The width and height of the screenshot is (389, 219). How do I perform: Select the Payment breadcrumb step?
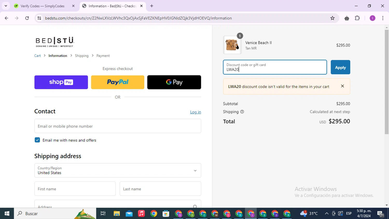click(x=103, y=56)
